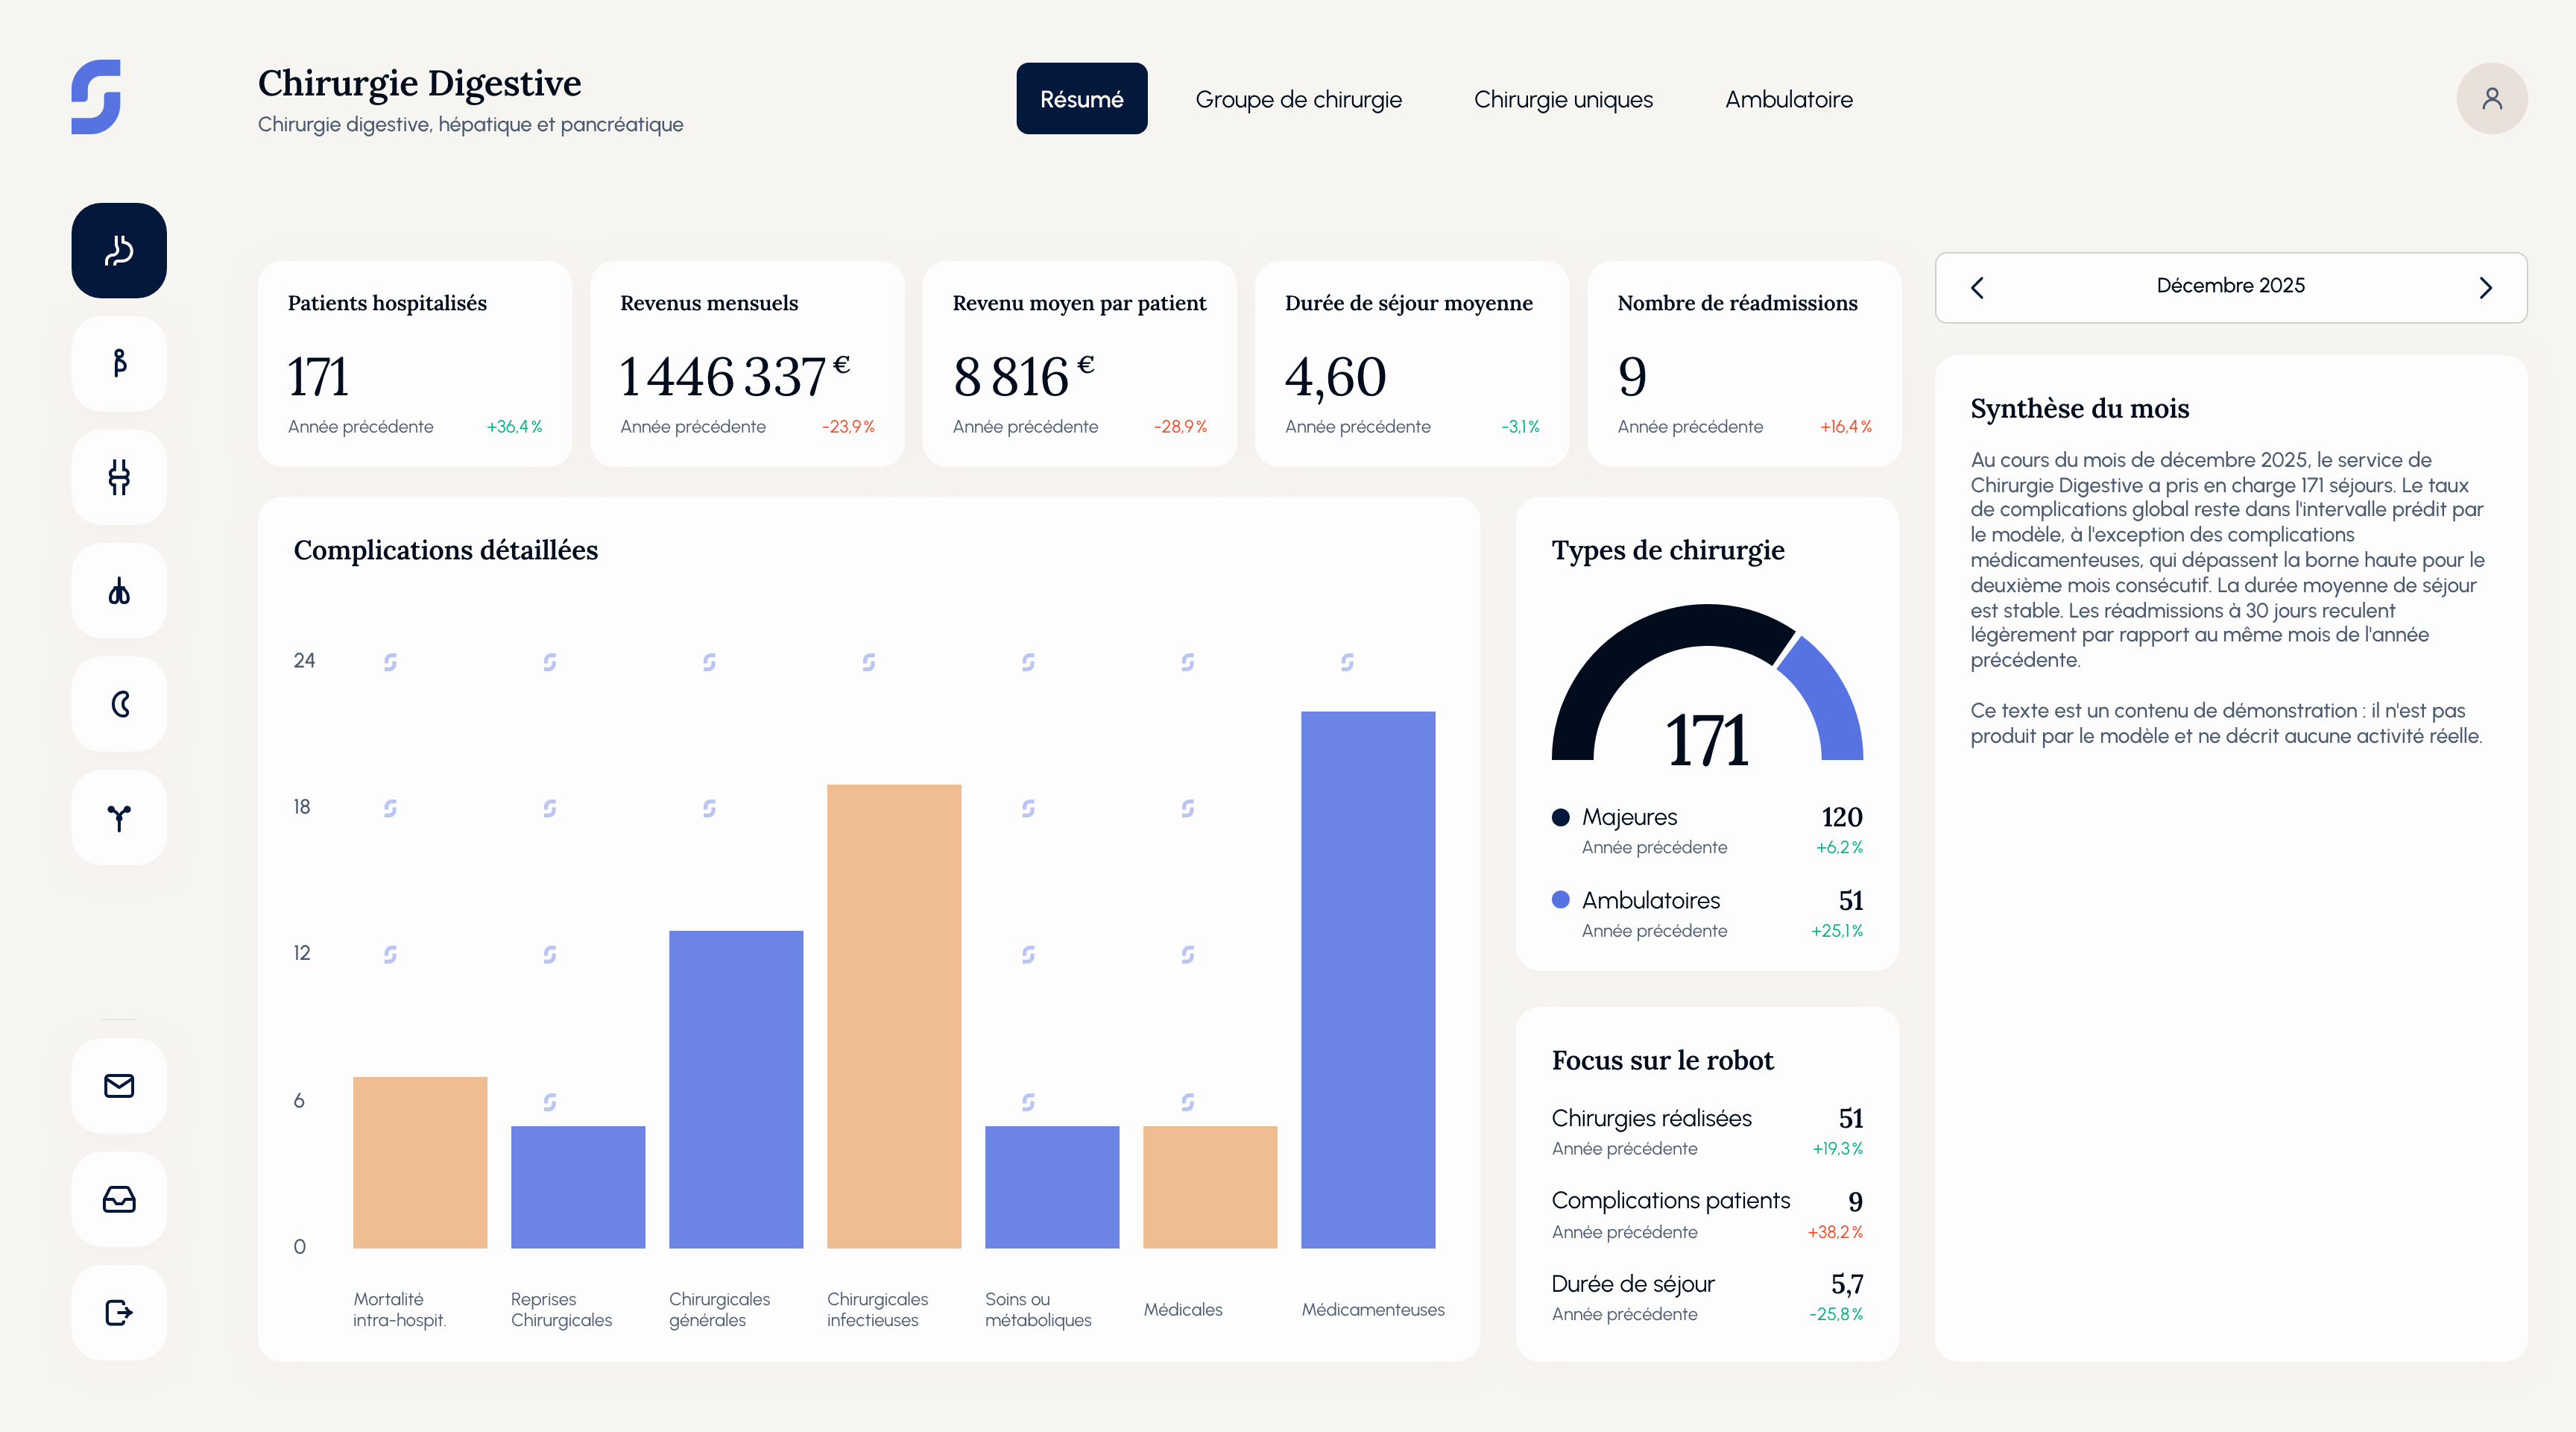The width and height of the screenshot is (2576, 1432).
Task: Click the Chirurgicales infectieuses orange bar
Action: pyautogui.click(x=894, y=1016)
